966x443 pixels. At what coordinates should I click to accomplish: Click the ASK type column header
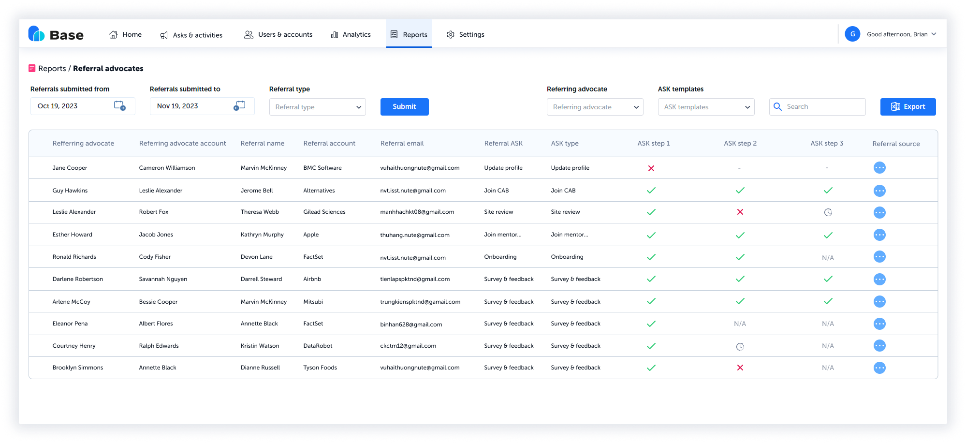[x=565, y=143]
